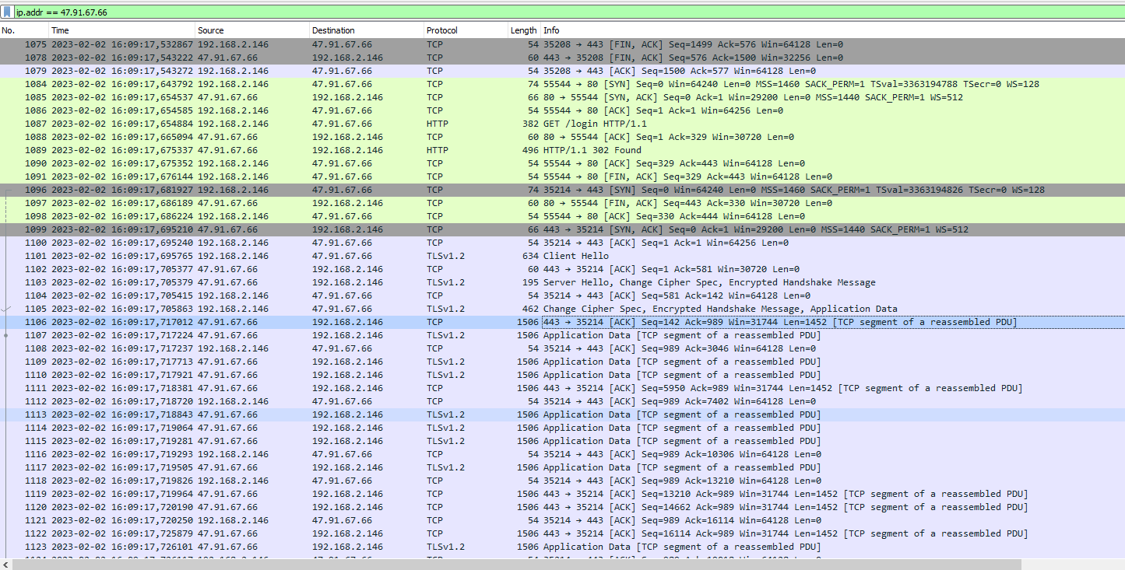This screenshot has width=1125, height=570.
Task: Sort by the Destination column header
Action: click(367, 30)
